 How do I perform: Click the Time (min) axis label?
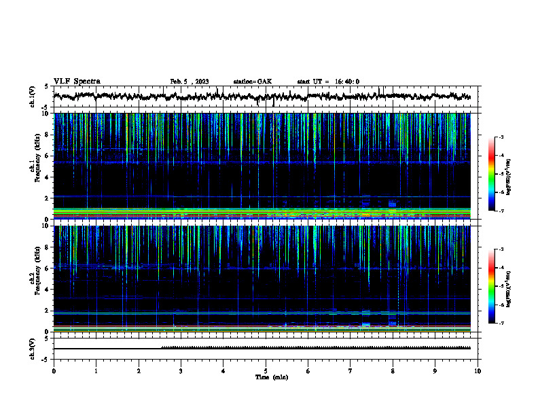(272, 377)
